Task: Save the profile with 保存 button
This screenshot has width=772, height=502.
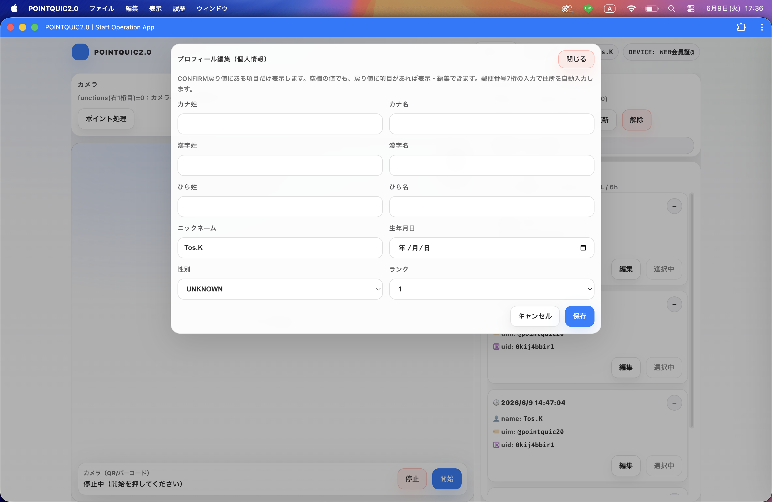Action: [579, 316]
